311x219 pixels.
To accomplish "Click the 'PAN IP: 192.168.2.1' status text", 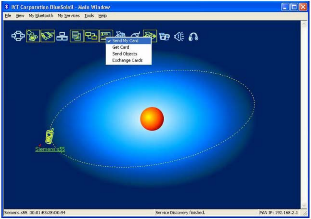I will [x=278, y=213].
